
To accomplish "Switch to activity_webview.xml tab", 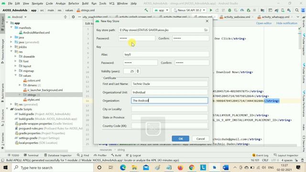I will pyautogui.click(x=235, y=17).
